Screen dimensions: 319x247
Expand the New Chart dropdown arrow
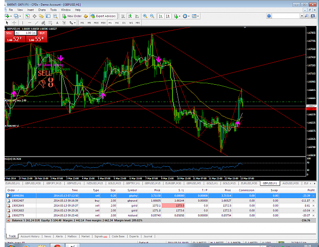pyautogui.click(x=11, y=16)
